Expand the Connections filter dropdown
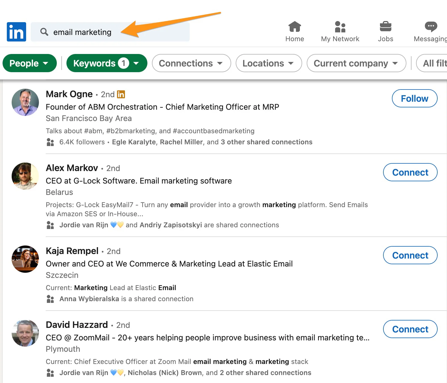The width and height of the screenshot is (447, 383). [191, 63]
